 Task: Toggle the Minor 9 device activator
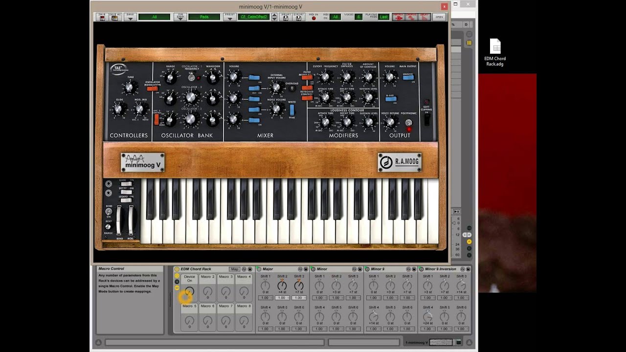point(367,269)
